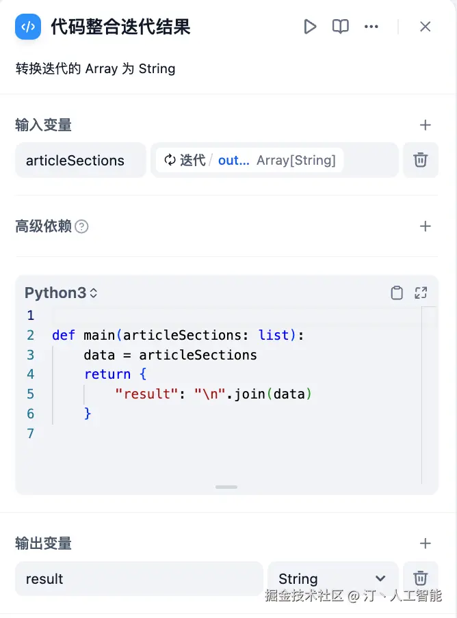Expand the code editor to fullscreen

(421, 293)
